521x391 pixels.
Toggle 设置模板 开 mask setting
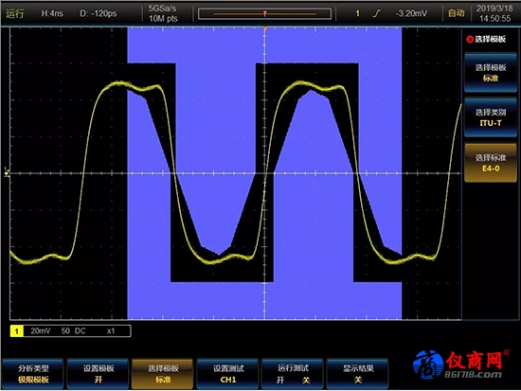pos(98,373)
